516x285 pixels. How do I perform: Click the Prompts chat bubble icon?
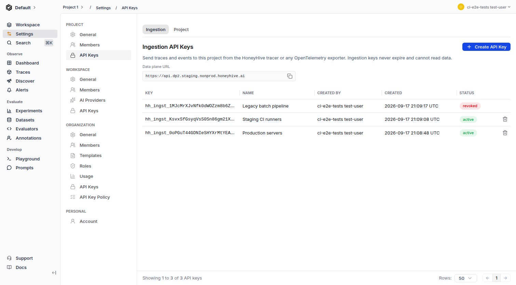pyautogui.click(x=9, y=168)
